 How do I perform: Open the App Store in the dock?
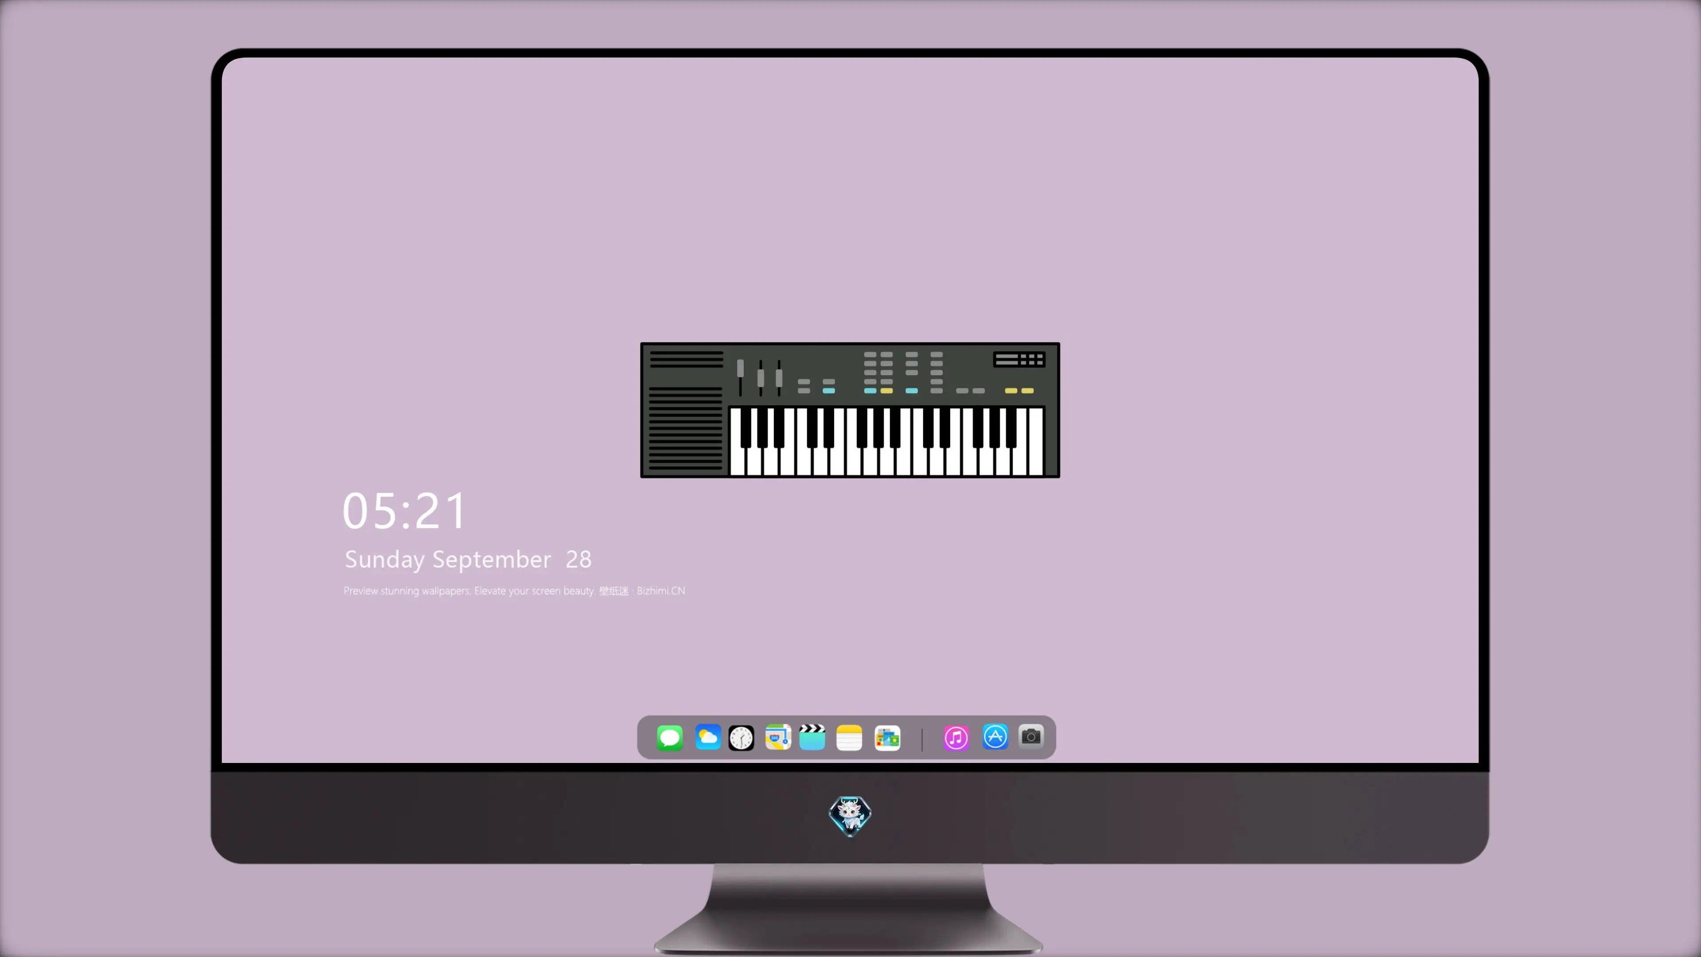(995, 737)
